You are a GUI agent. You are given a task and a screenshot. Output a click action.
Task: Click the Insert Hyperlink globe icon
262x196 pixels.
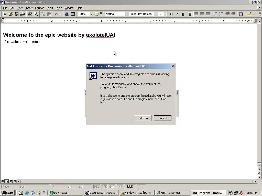tap(67, 14)
